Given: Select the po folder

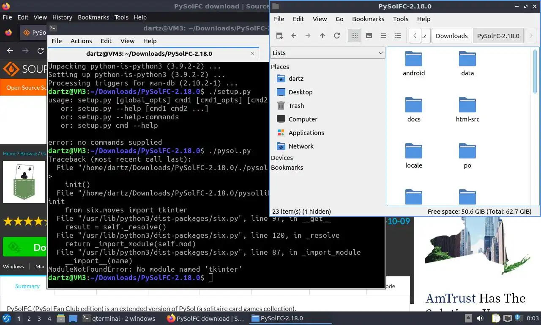Looking at the screenshot, I should [467, 156].
